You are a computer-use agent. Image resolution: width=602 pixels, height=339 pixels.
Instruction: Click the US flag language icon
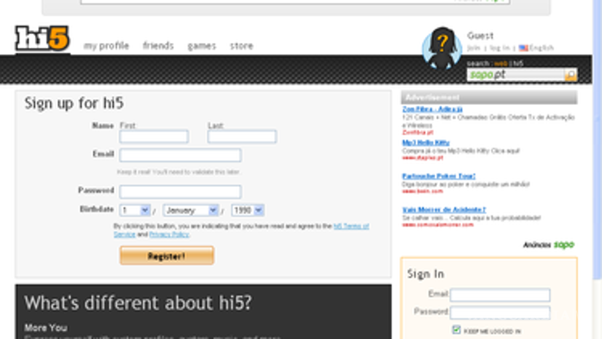pyautogui.click(x=523, y=48)
